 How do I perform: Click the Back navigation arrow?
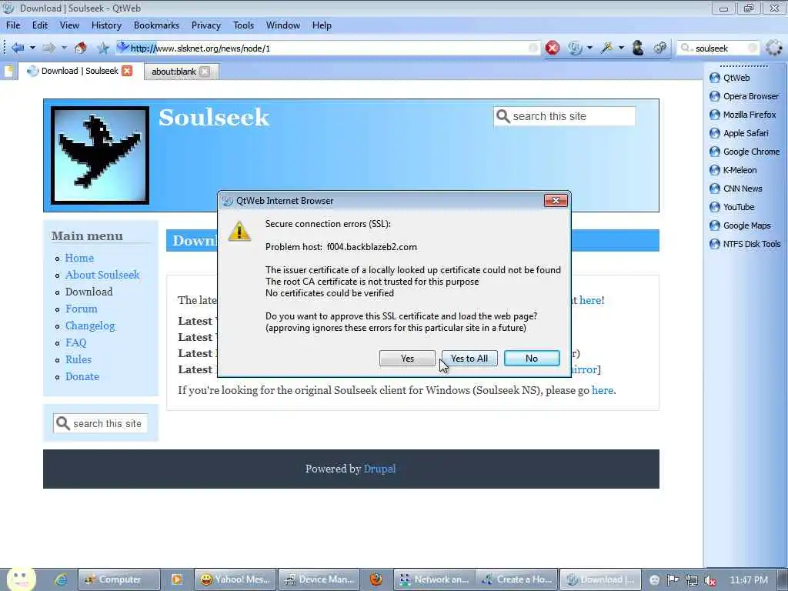tap(18, 48)
